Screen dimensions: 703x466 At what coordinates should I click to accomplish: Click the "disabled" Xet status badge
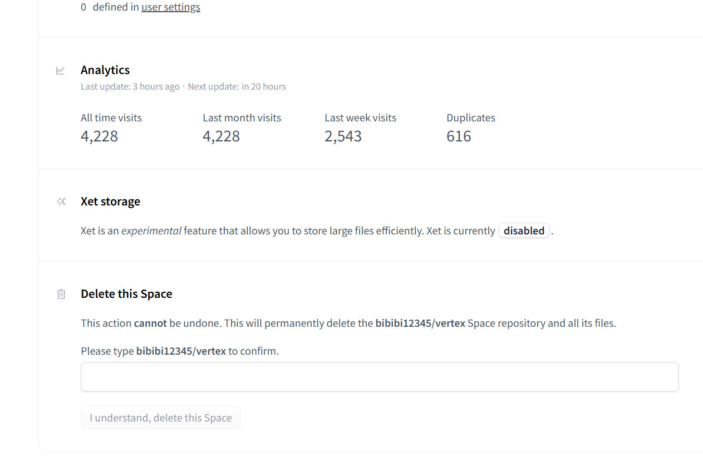pos(524,230)
